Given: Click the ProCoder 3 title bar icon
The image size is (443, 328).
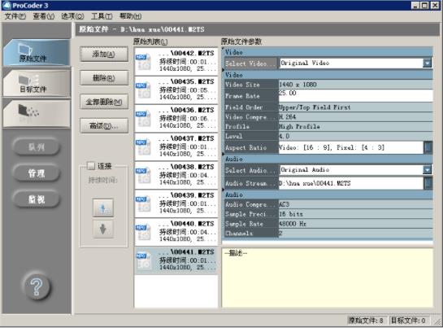Looking at the screenshot, I should 7,5.
